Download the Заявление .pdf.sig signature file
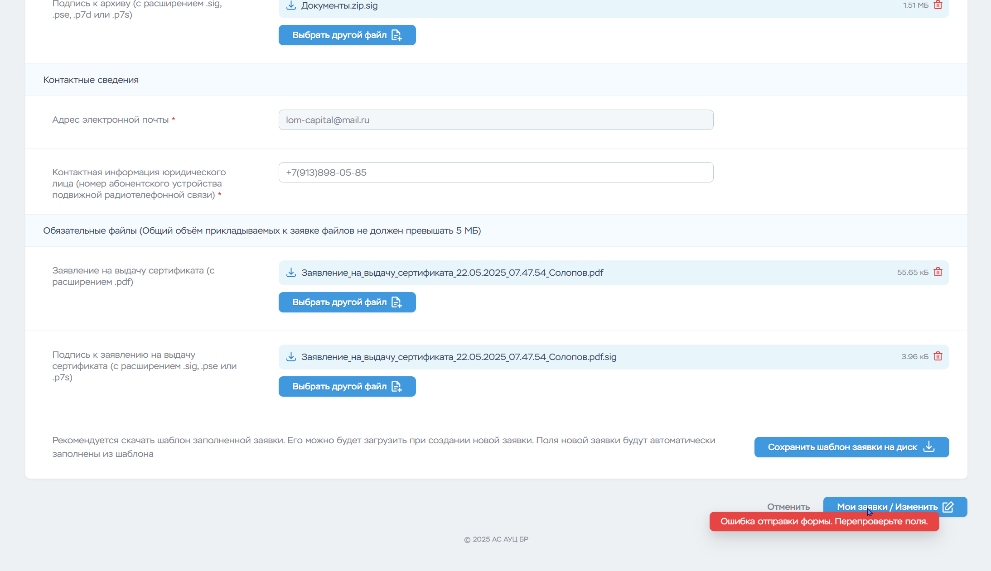Screen dimensions: 991x571 [x=291, y=356]
